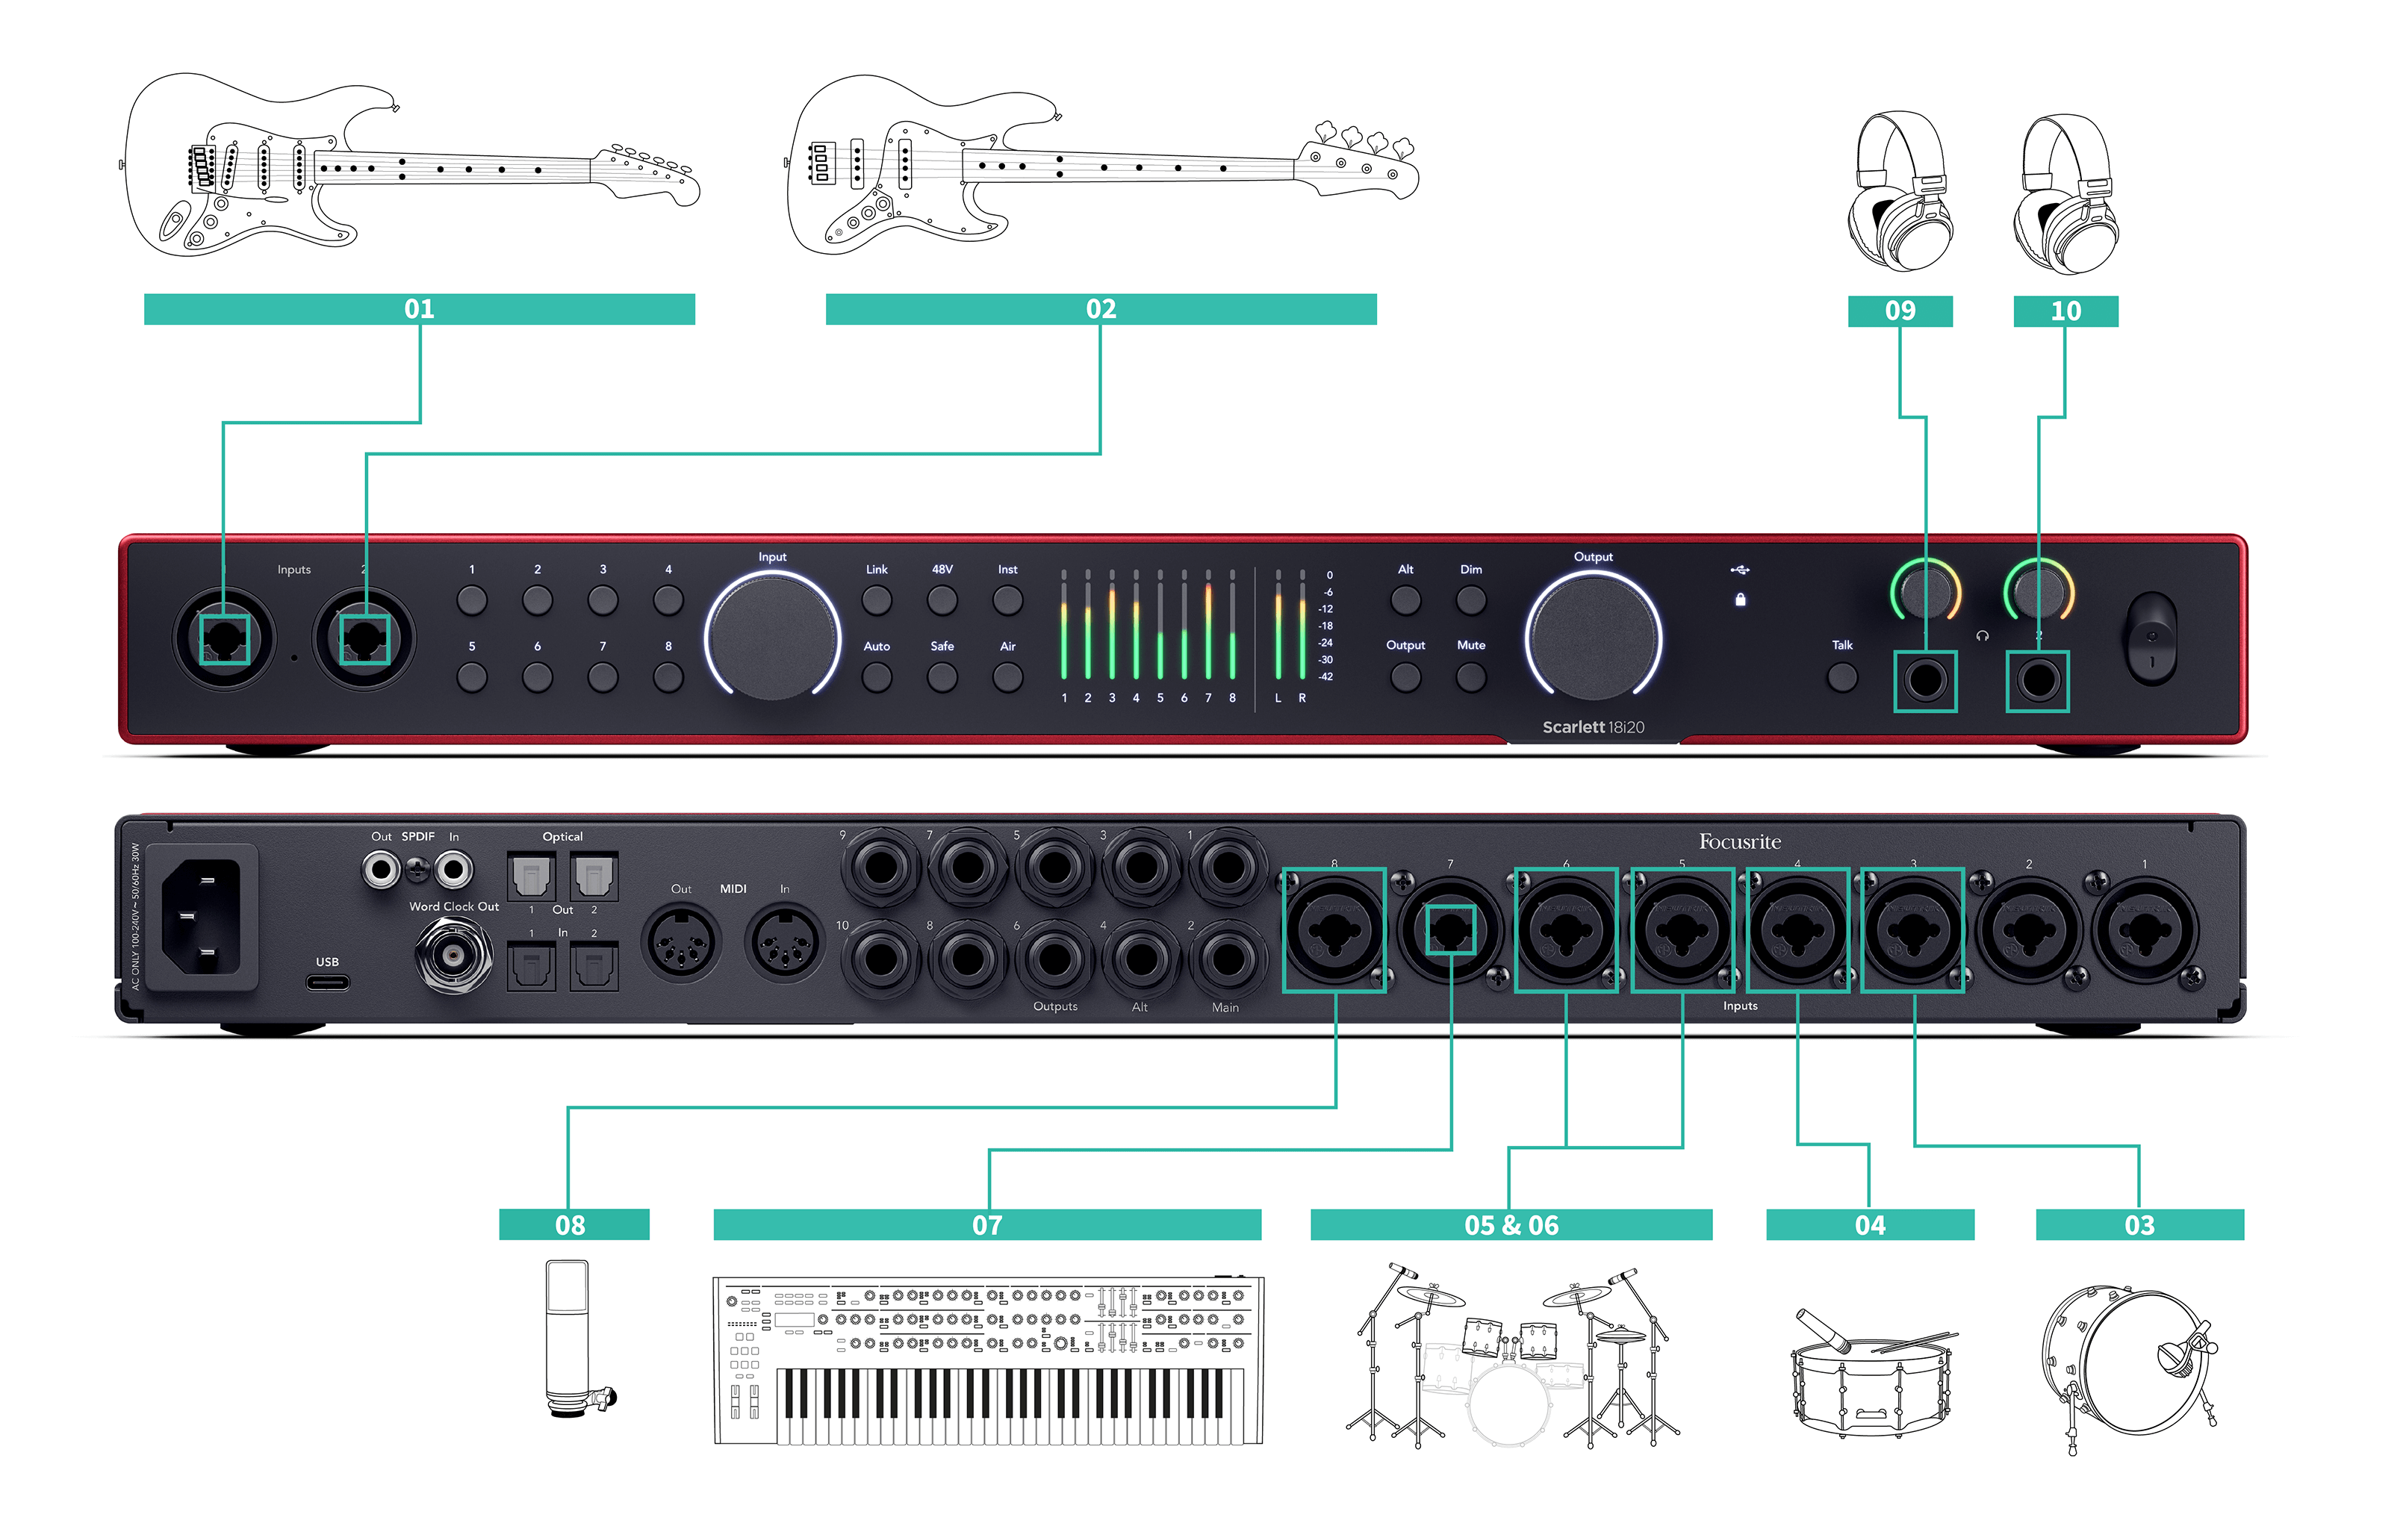Click the USB status symbol on front panel
This screenshot has height=1529, width=2406.
[x=1740, y=569]
